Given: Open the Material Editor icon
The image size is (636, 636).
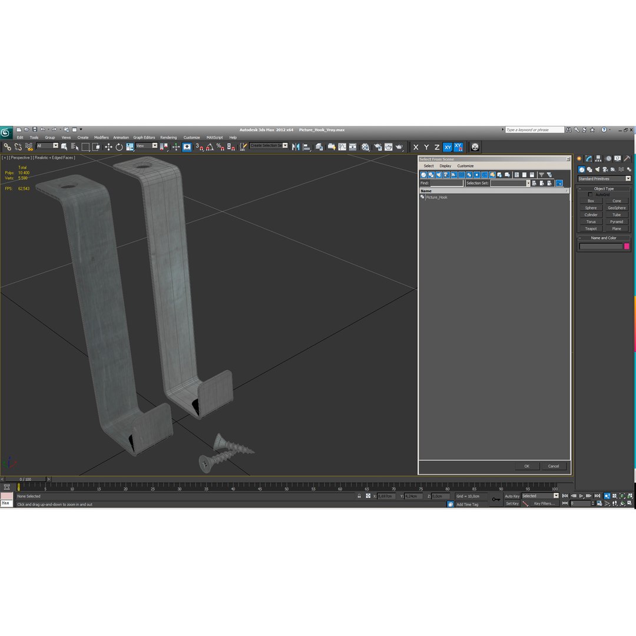Looking at the screenshot, I should tap(366, 147).
